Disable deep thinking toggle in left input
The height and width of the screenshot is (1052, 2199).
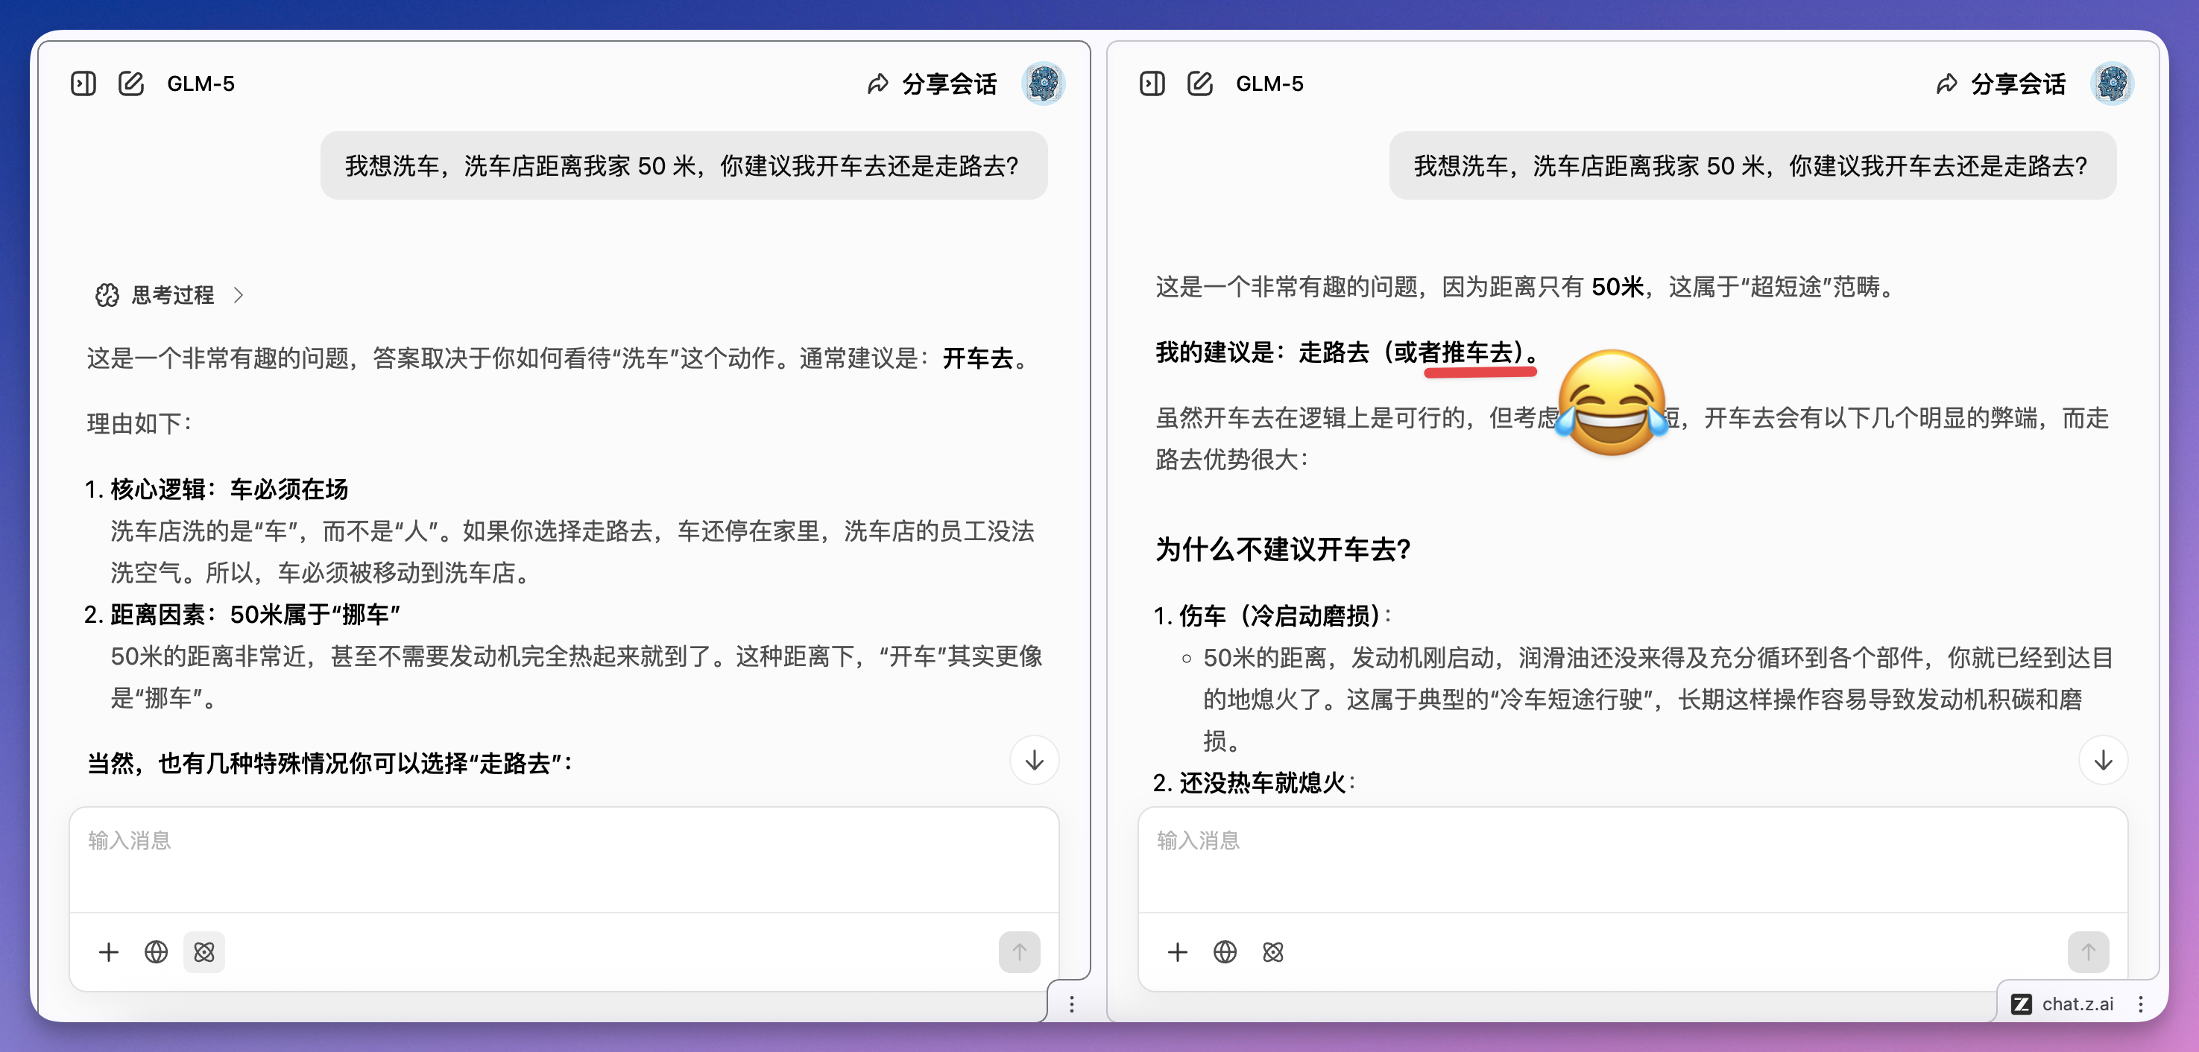coord(204,952)
